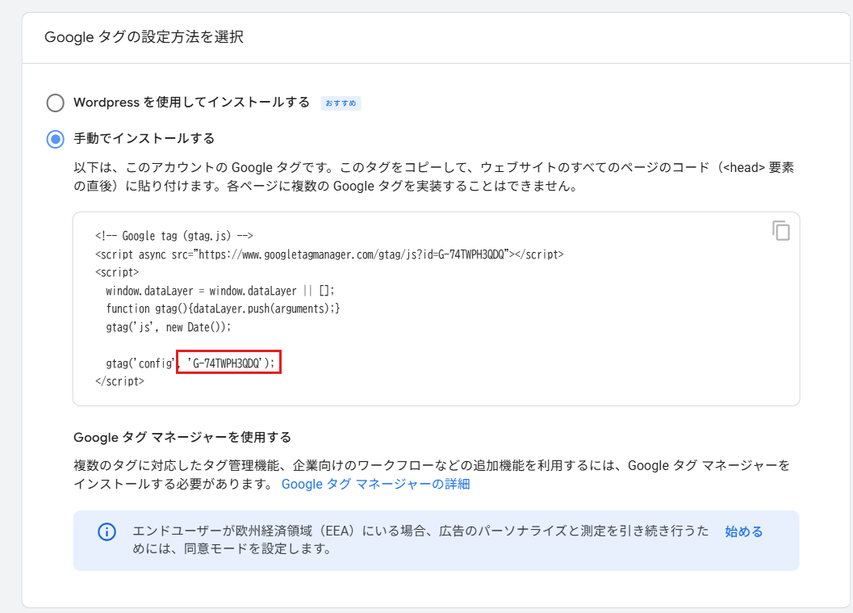Click the Google タグ マネージャーを使用する heading
The height and width of the screenshot is (613, 853).
coord(182,437)
